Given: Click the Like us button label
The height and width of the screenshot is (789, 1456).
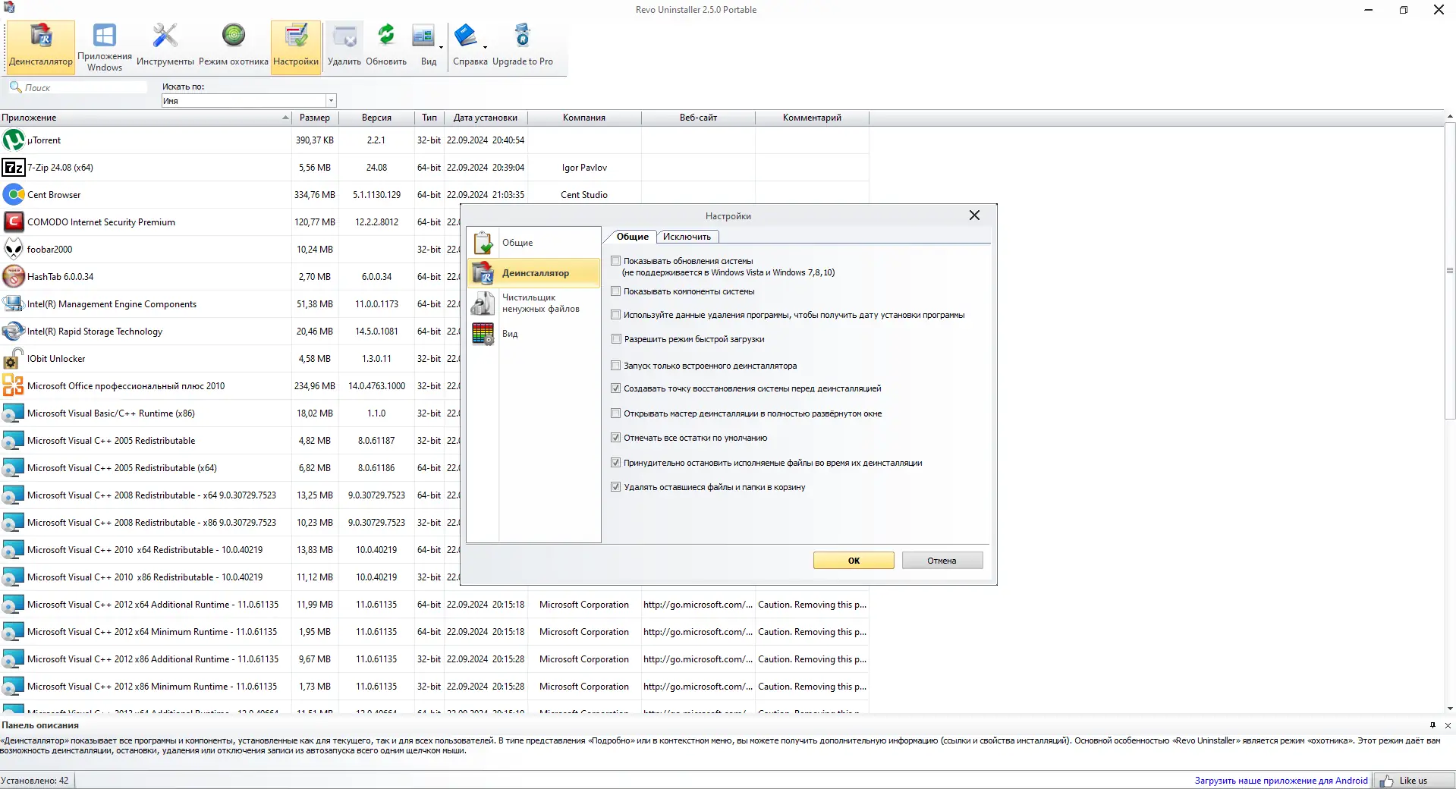Looking at the screenshot, I should click(1413, 781).
